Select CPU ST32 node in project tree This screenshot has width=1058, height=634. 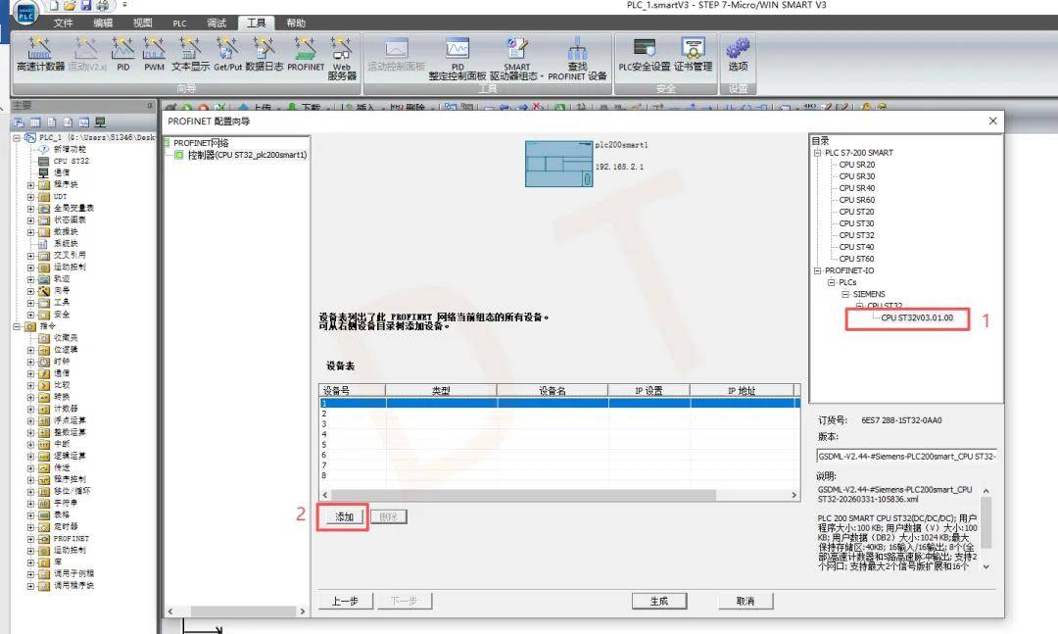click(x=71, y=161)
